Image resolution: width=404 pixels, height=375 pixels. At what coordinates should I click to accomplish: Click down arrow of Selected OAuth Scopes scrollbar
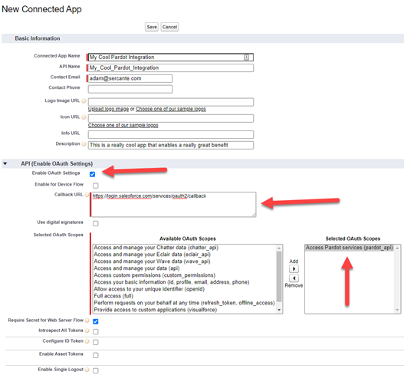tap(397, 310)
